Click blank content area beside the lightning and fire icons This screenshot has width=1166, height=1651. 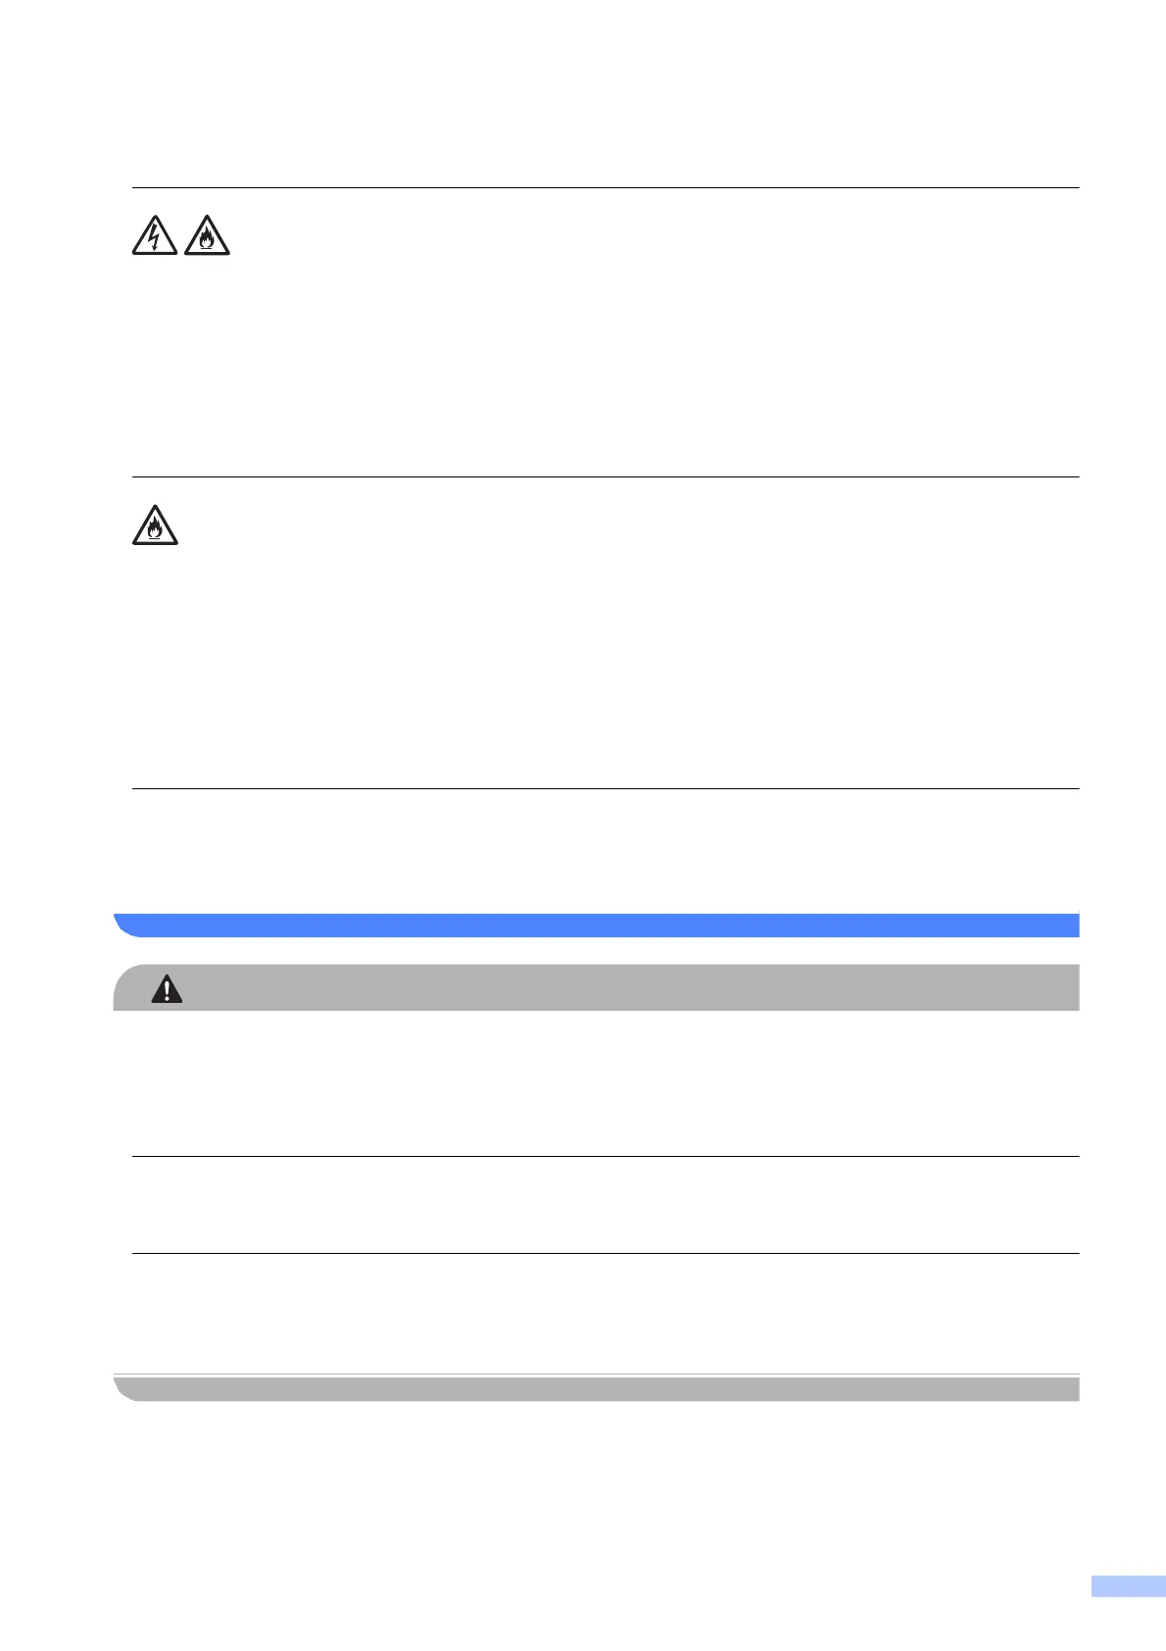tap(655, 333)
